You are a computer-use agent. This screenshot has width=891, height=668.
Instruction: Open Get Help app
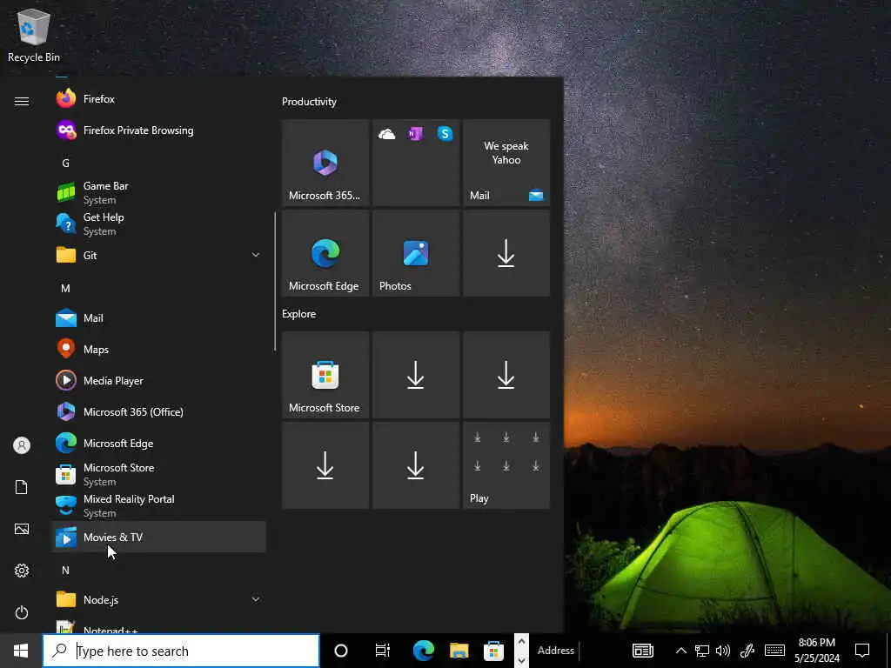point(158,224)
